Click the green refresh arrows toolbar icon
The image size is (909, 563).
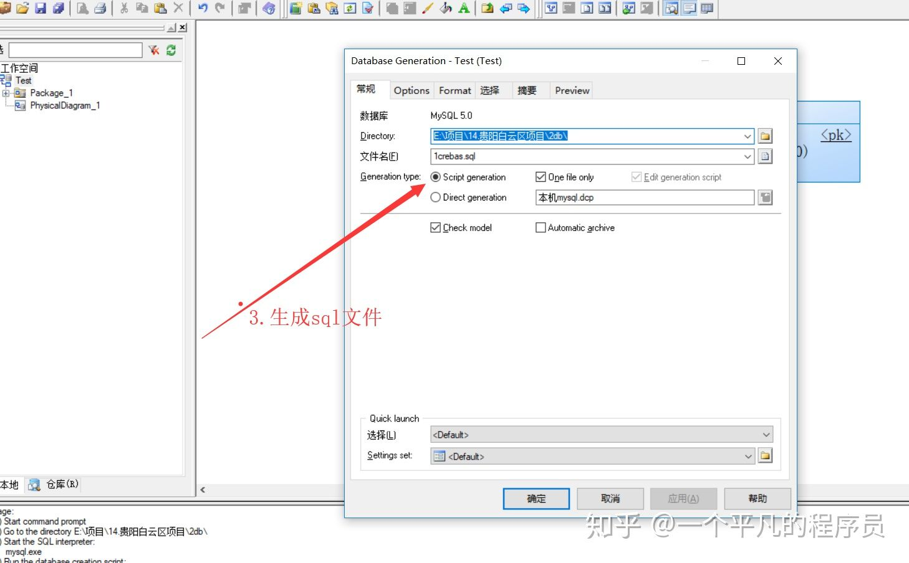(x=350, y=8)
